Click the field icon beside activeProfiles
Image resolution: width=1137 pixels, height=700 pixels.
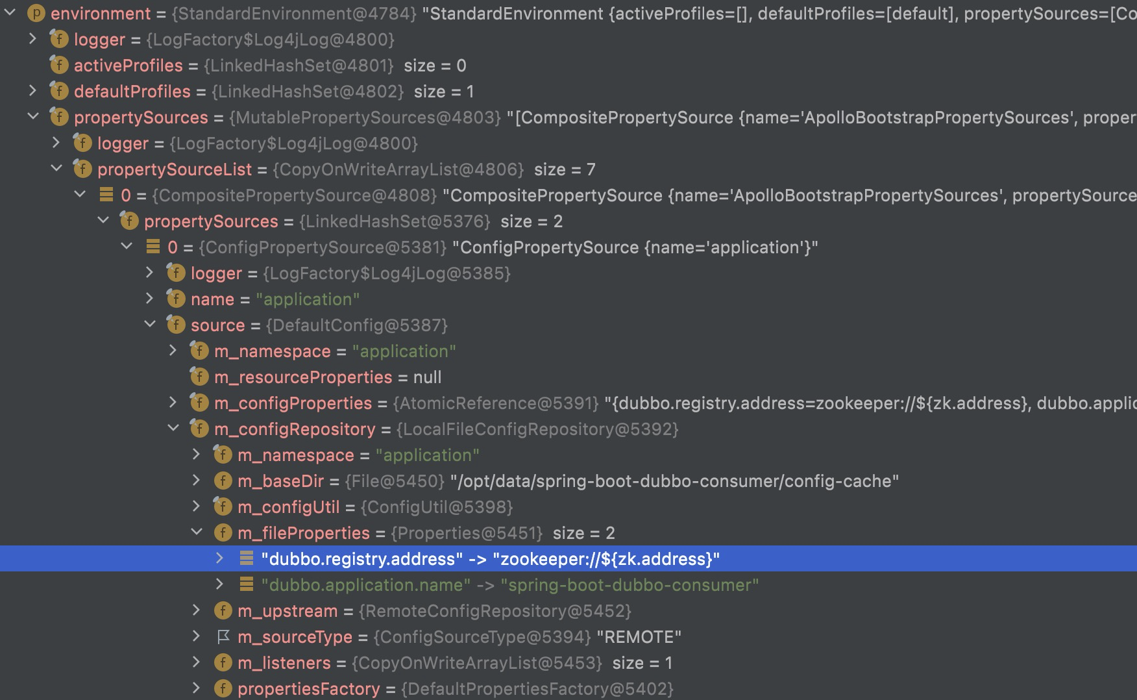(58, 65)
